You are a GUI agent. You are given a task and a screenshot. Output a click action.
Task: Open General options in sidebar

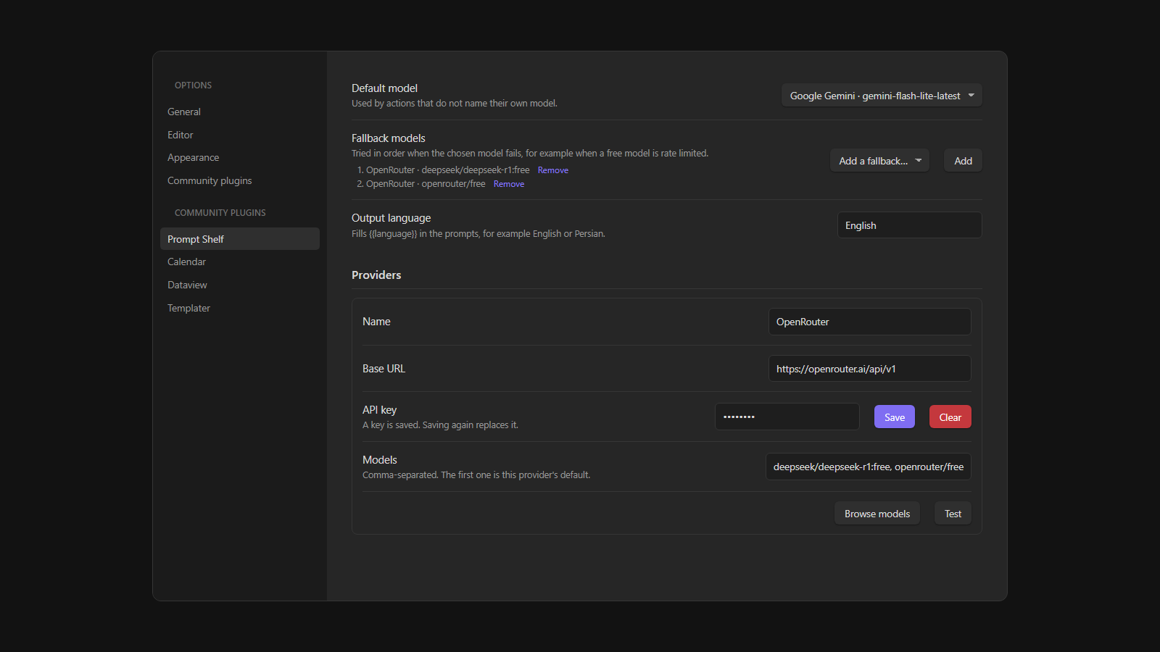click(x=240, y=112)
